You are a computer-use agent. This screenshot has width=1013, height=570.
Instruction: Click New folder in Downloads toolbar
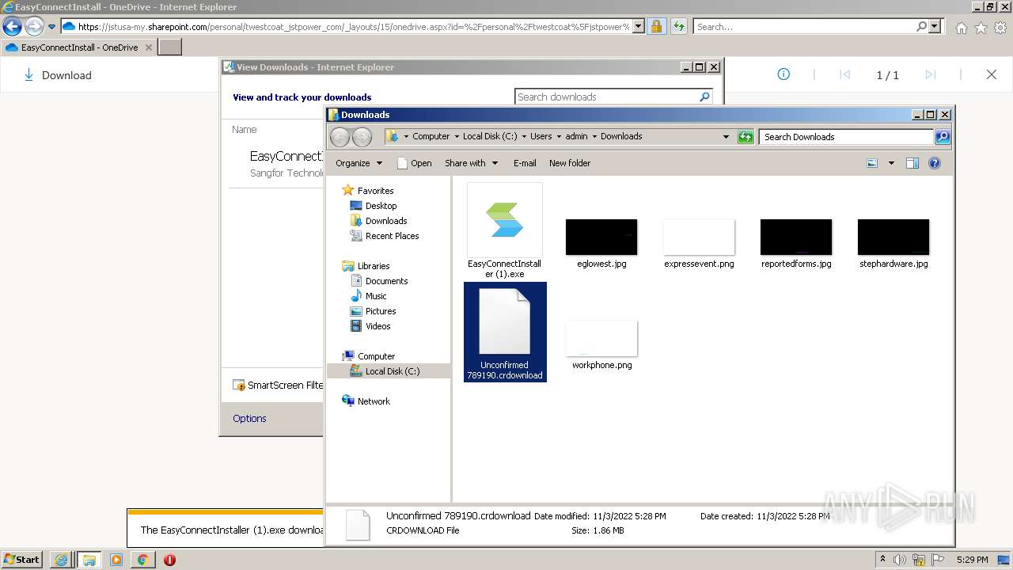click(570, 163)
